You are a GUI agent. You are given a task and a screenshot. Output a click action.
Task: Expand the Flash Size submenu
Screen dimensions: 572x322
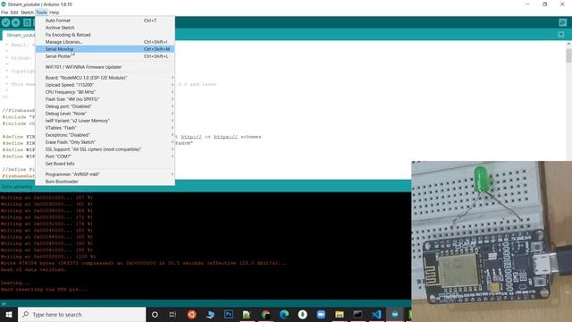(105, 99)
